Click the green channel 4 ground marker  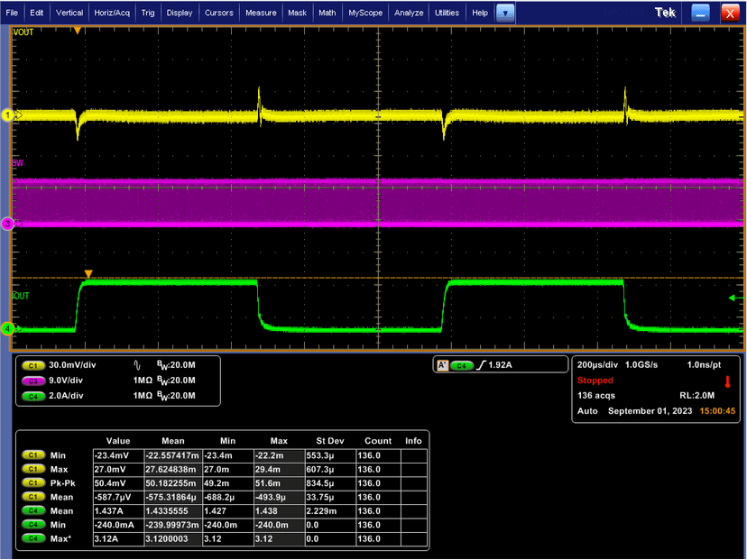coord(8,330)
